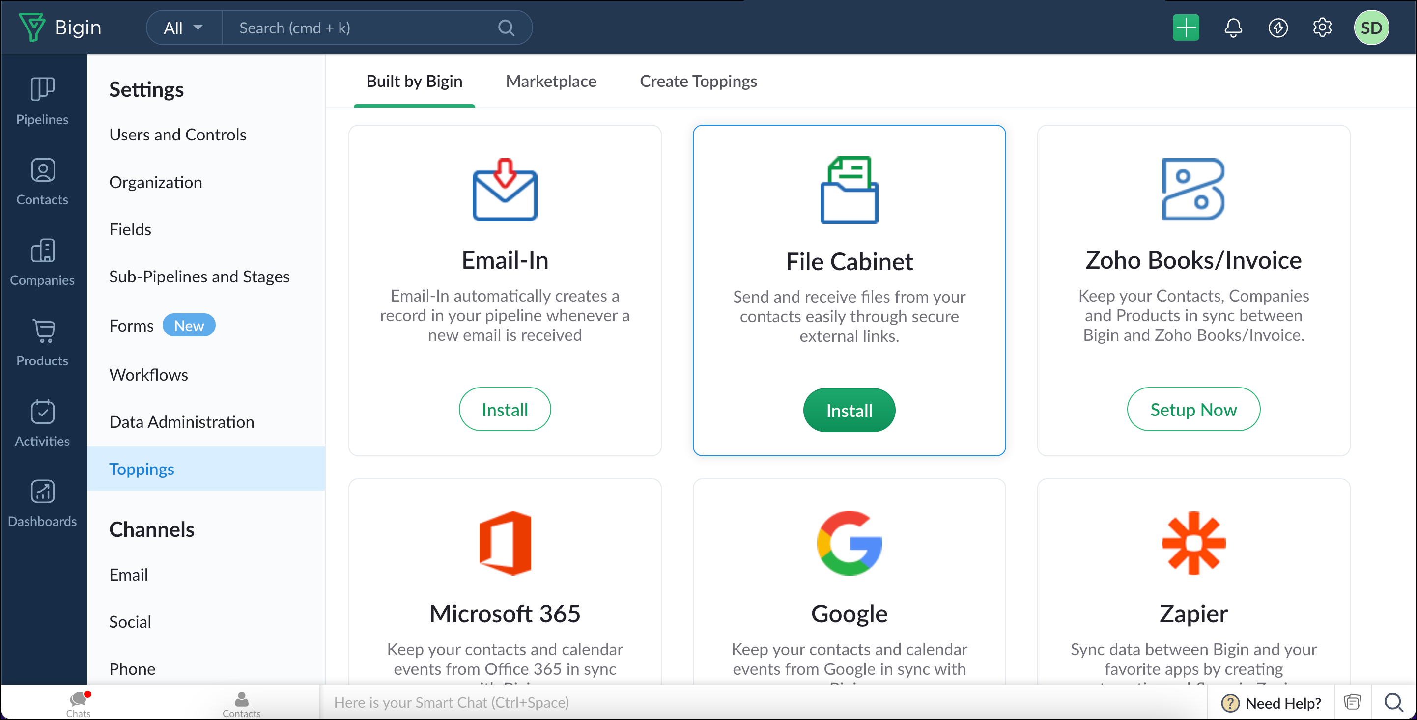Click the green plus create button
The image size is (1417, 720).
point(1186,28)
